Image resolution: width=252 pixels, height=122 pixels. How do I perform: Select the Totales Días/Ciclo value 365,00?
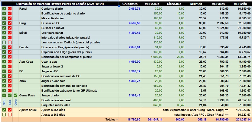[x=174, y=119]
